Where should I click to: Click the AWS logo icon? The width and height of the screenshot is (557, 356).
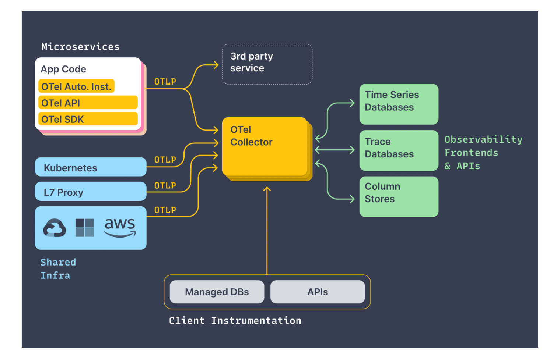120,228
